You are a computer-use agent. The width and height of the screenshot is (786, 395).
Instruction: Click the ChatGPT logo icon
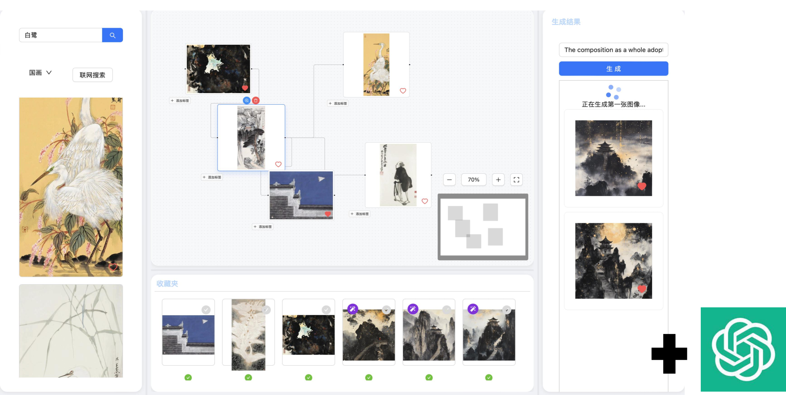[x=743, y=349]
